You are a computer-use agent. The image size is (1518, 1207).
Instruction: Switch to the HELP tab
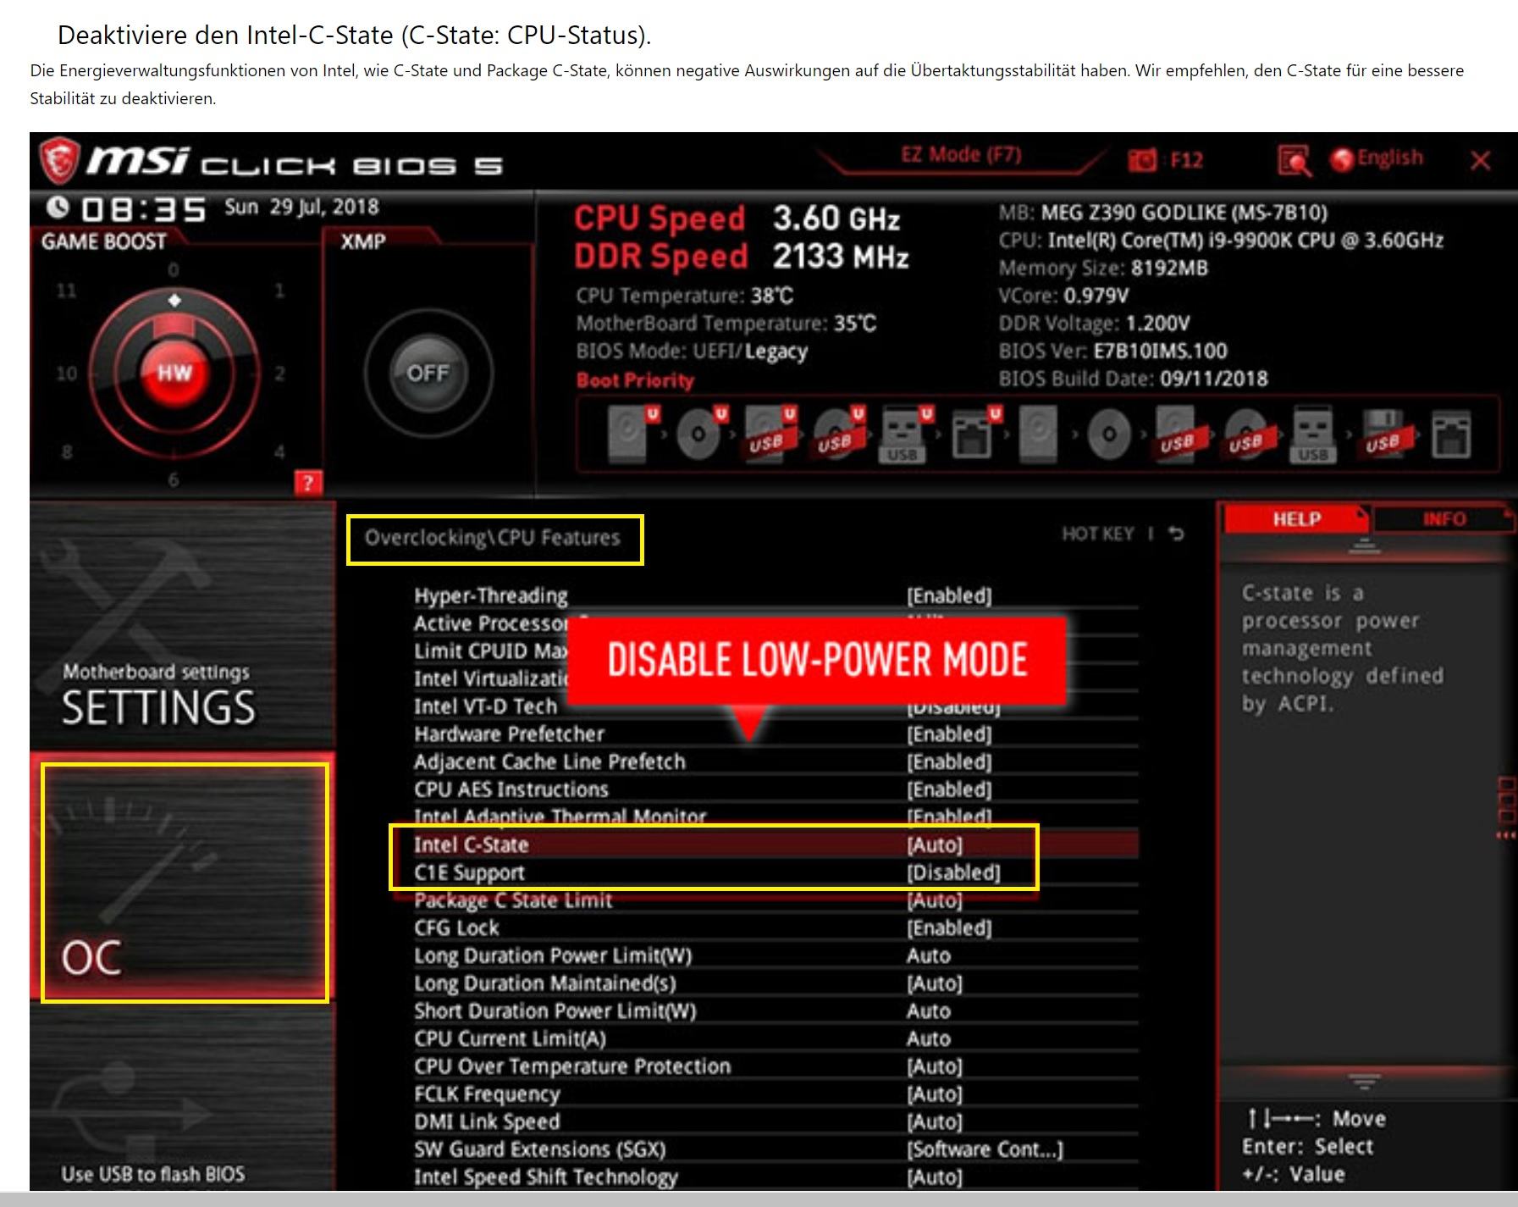(x=1296, y=519)
